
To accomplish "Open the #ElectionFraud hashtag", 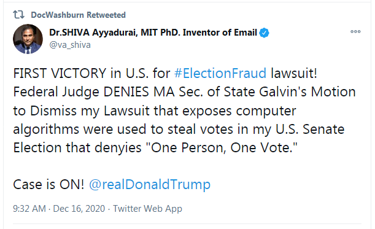I will coord(220,73).
